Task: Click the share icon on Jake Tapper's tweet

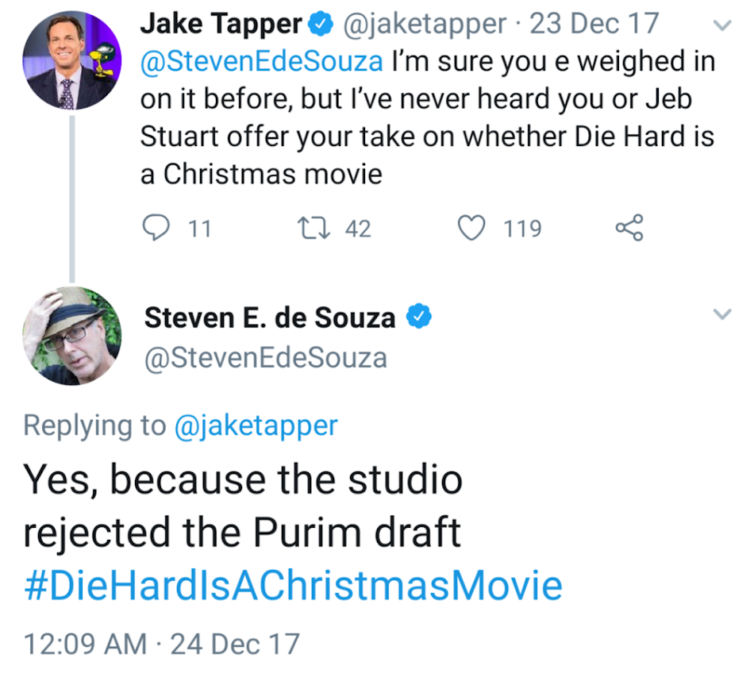Action: (x=629, y=229)
